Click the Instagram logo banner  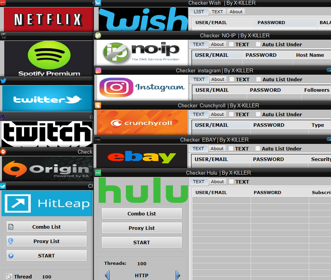coord(143,87)
